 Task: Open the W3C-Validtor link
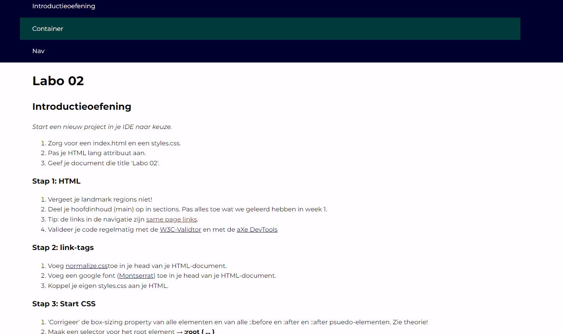pyautogui.click(x=180, y=230)
